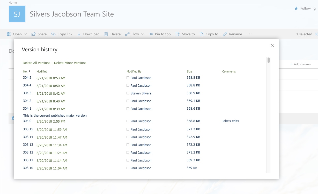Tick the presence box for version 303.15 author
Screen dimensions: 318x194
(x=128, y=129)
